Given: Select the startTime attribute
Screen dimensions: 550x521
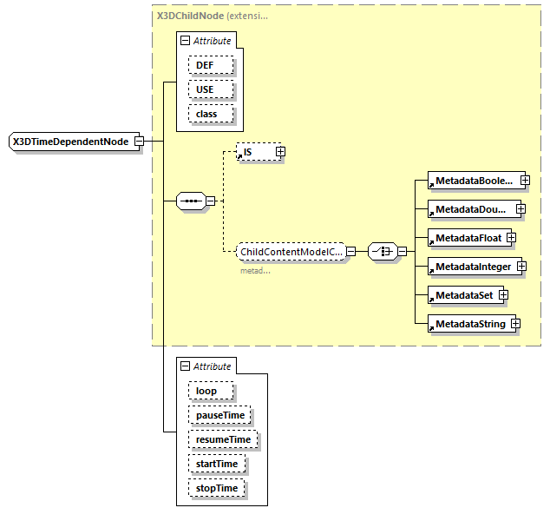Looking at the screenshot, I should click(x=217, y=465).
